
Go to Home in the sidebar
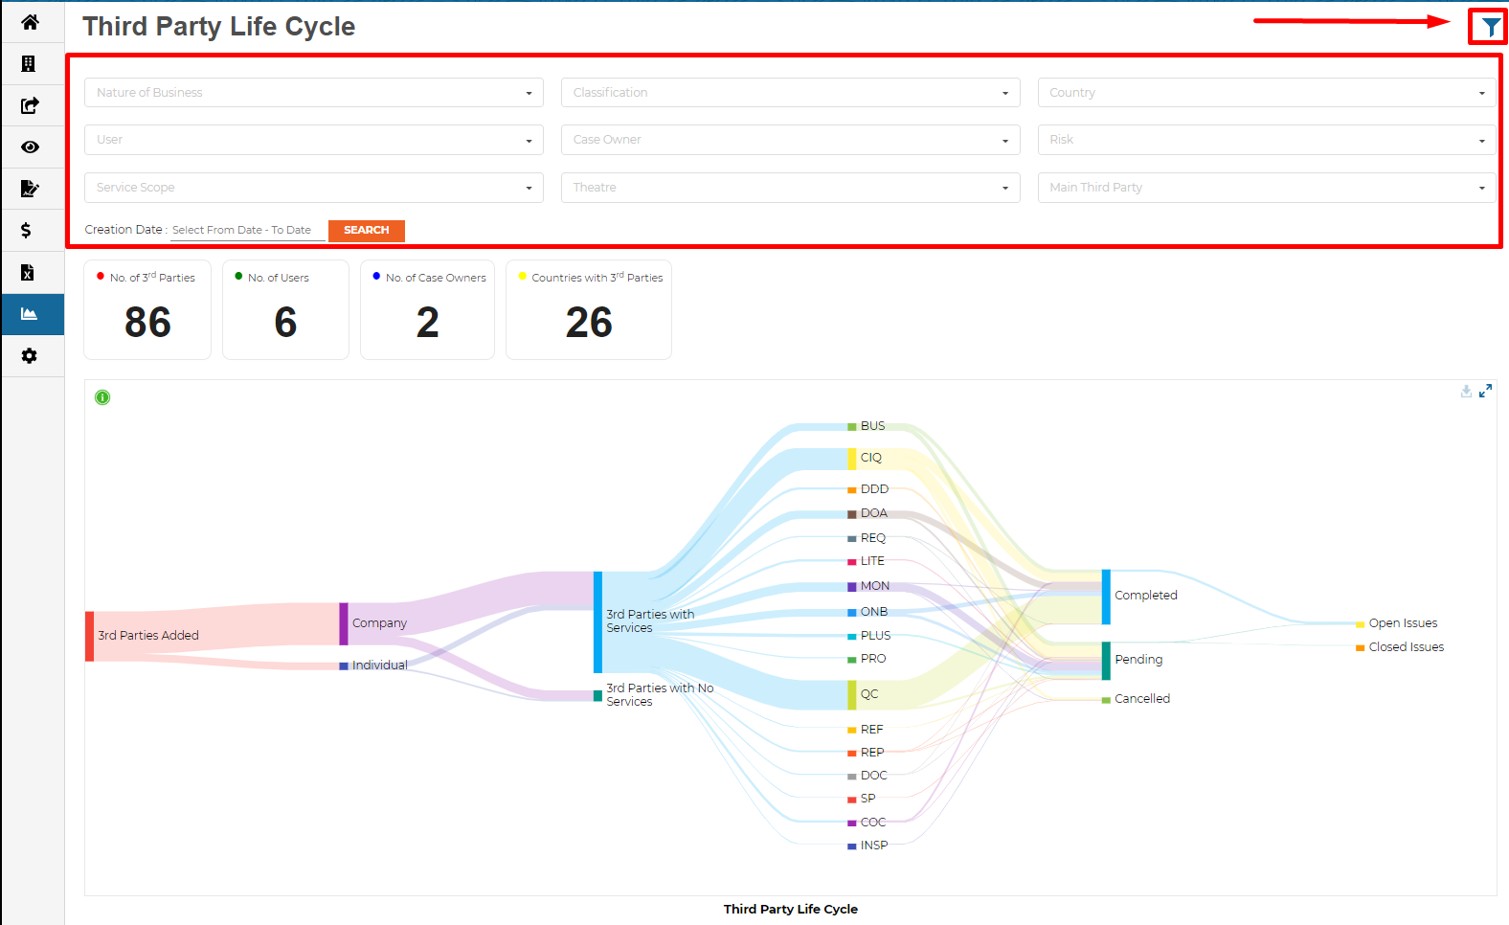coord(30,22)
